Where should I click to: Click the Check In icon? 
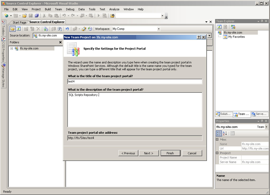pyautogui.click(x=60, y=29)
